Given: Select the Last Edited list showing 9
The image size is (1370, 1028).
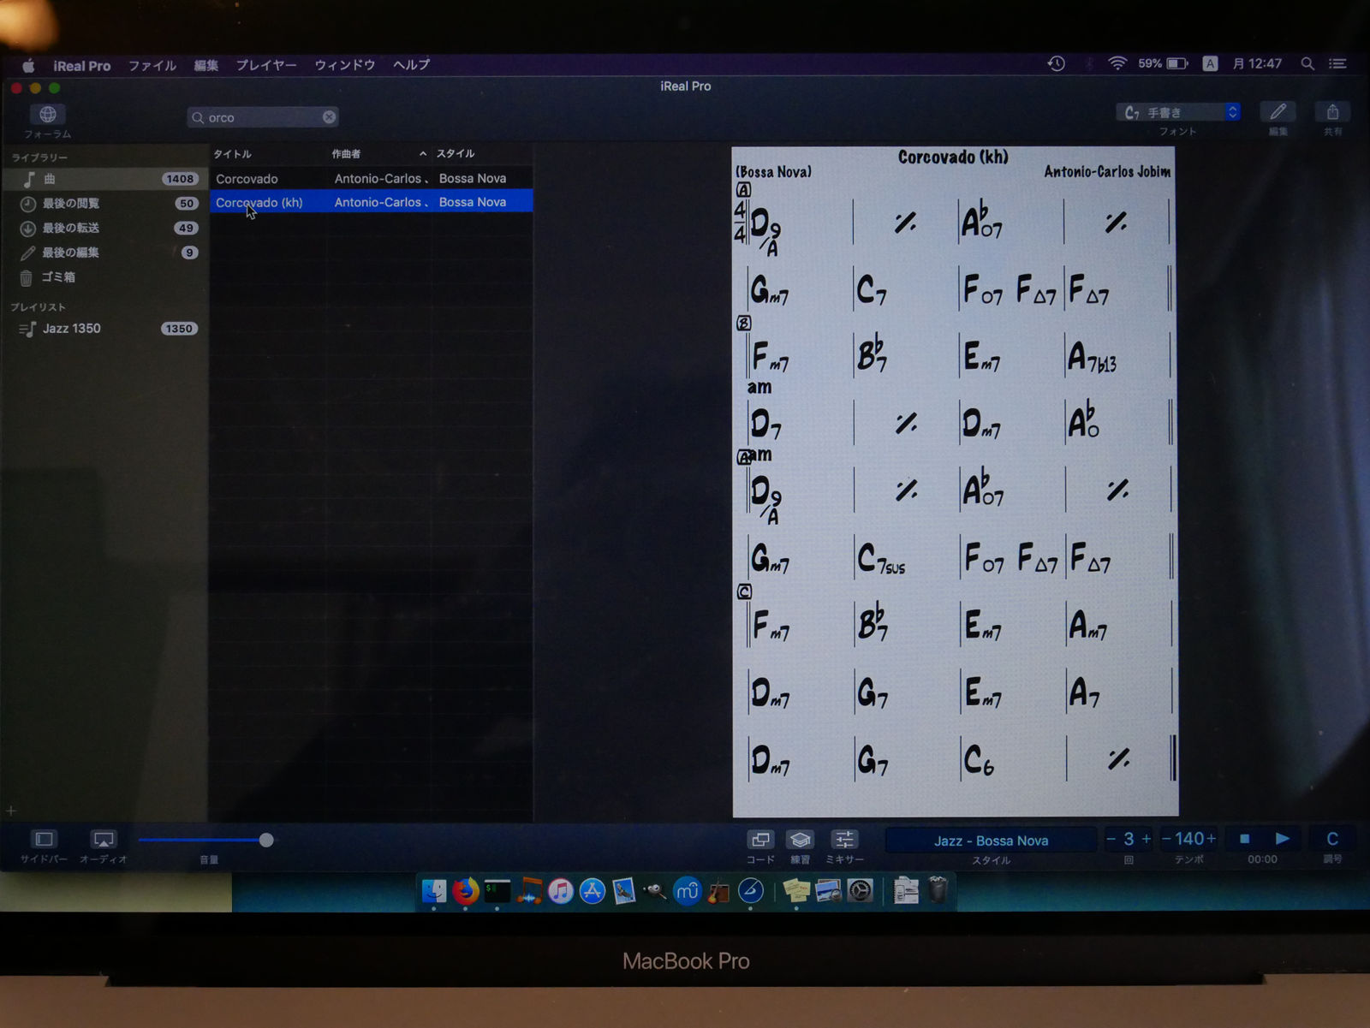Looking at the screenshot, I should [x=104, y=253].
